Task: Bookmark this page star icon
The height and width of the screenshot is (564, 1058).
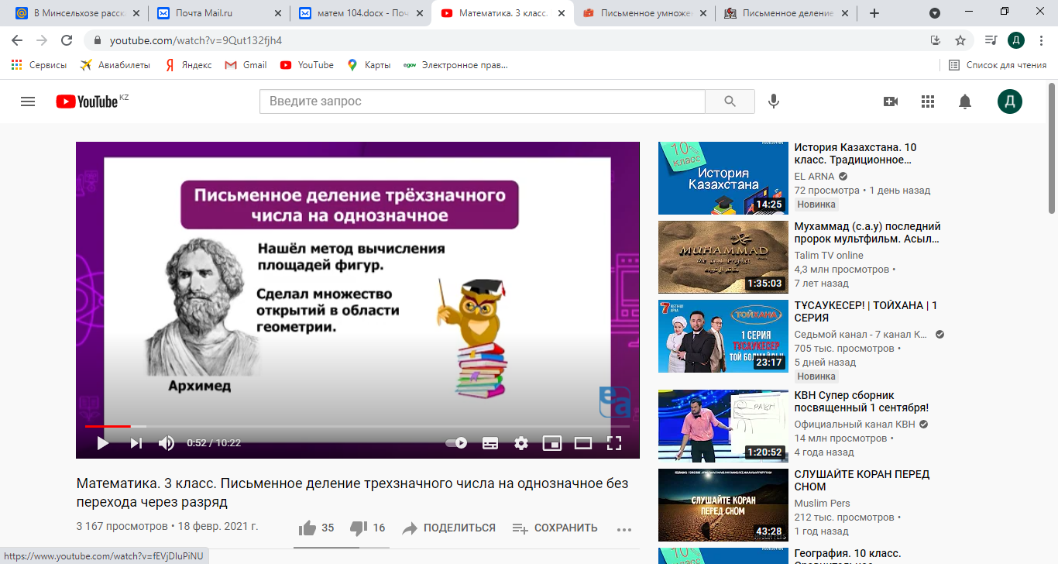Action: coord(960,40)
